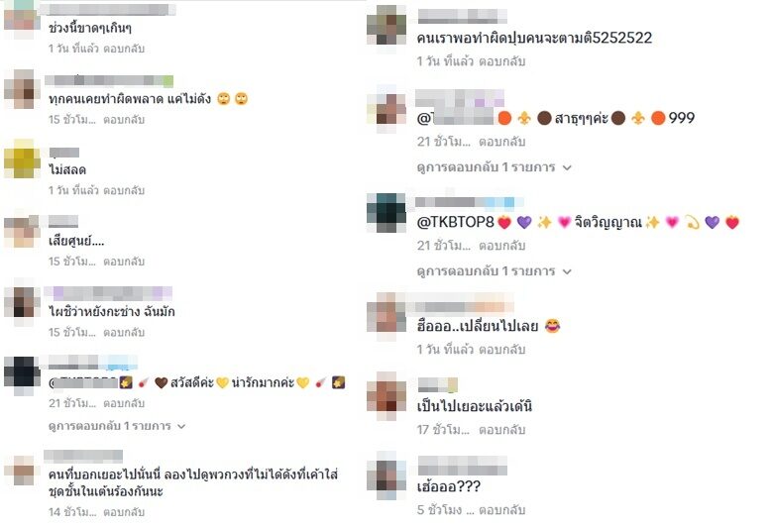
Task: Open avatar beside 'เฮ้อออ???' comment
Action: pyautogui.click(x=386, y=475)
